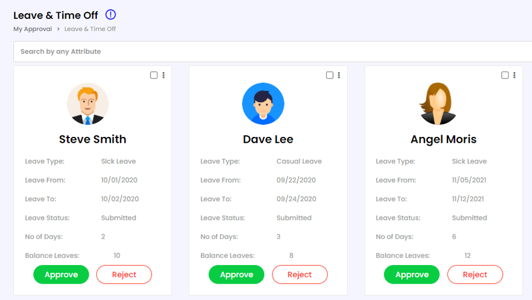Click the Leave & Time Off breadcrumb
This screenshot has width=532, height=300.
pos(90,29)
